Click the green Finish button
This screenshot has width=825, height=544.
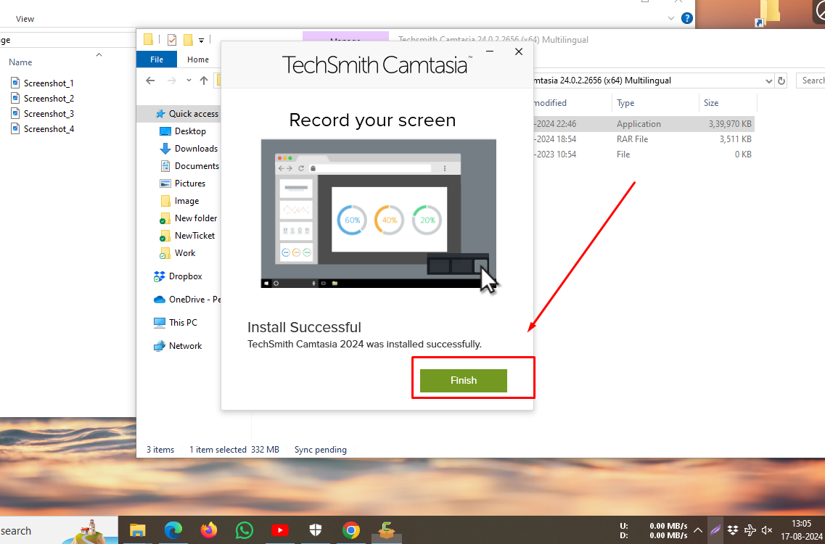(x=463, y=380)
